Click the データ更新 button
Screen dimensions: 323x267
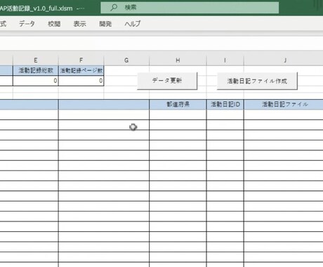[167, 81]
